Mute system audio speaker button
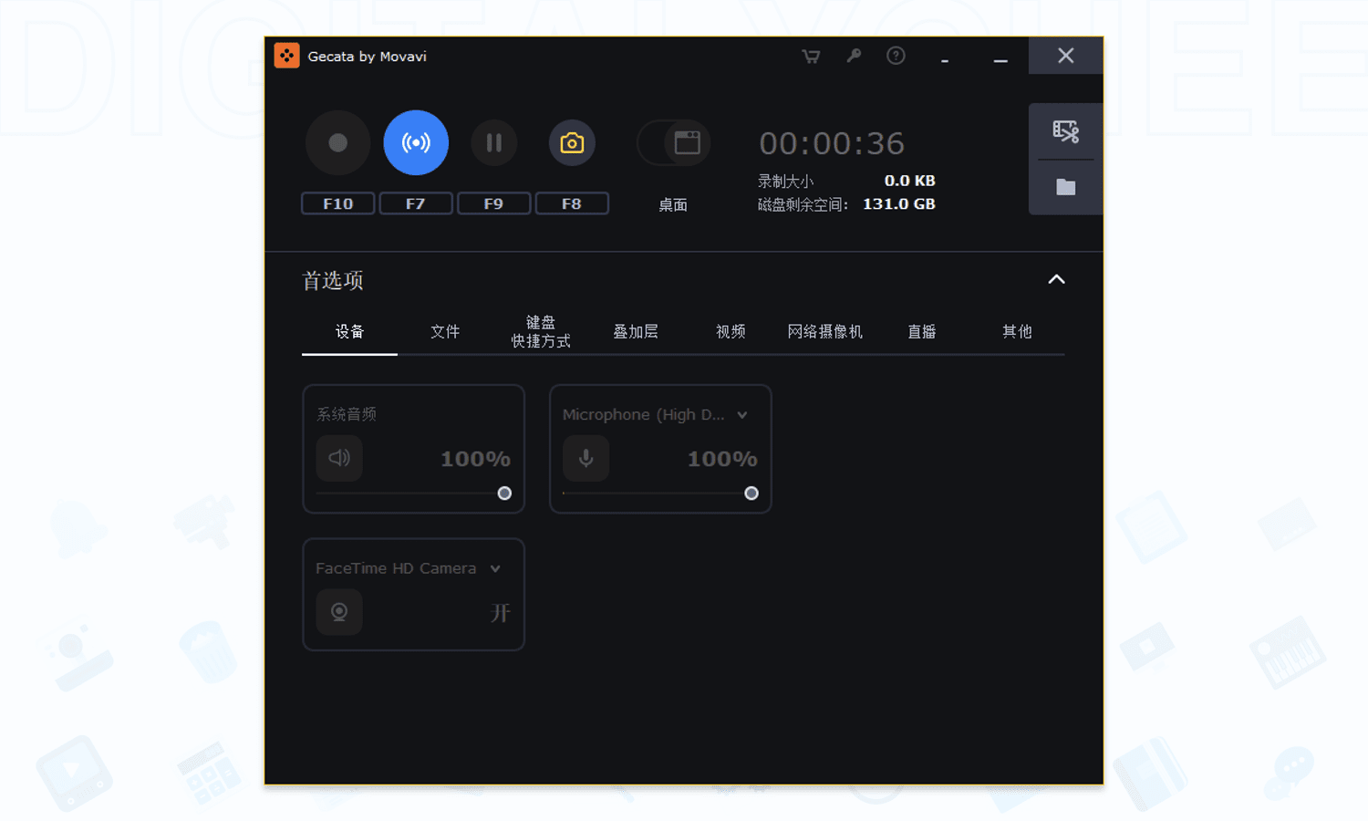This screenshot has width=1368, height=821. click(339, 458)
